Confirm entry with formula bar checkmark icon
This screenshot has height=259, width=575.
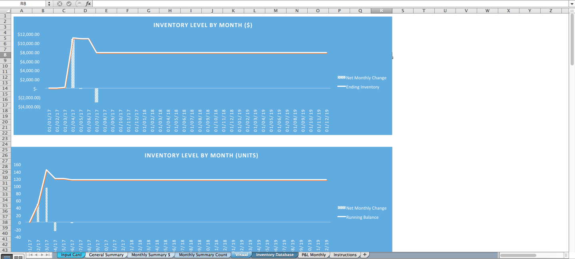[69, 4]
